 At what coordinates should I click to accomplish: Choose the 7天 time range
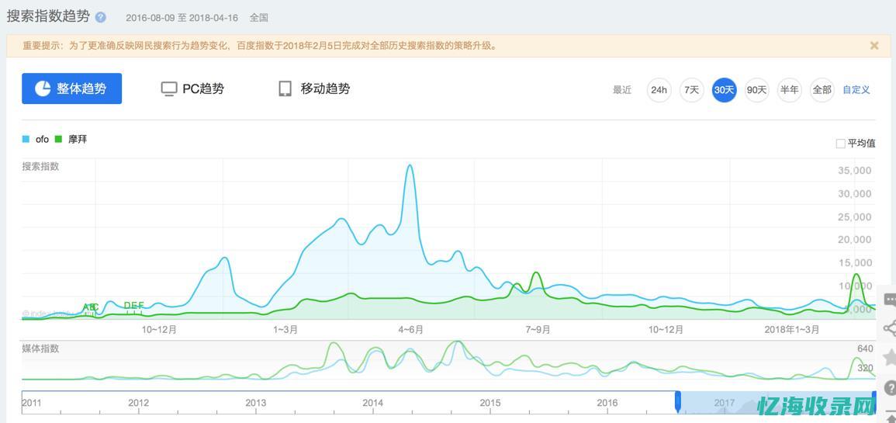(691, 90)
